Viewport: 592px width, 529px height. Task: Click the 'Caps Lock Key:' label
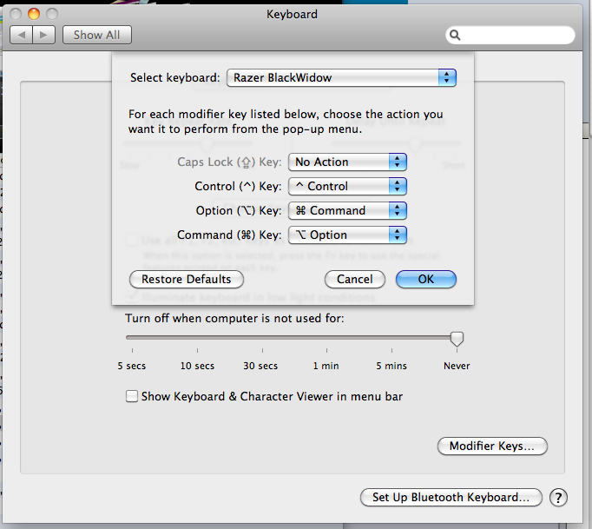coord(229,162)
